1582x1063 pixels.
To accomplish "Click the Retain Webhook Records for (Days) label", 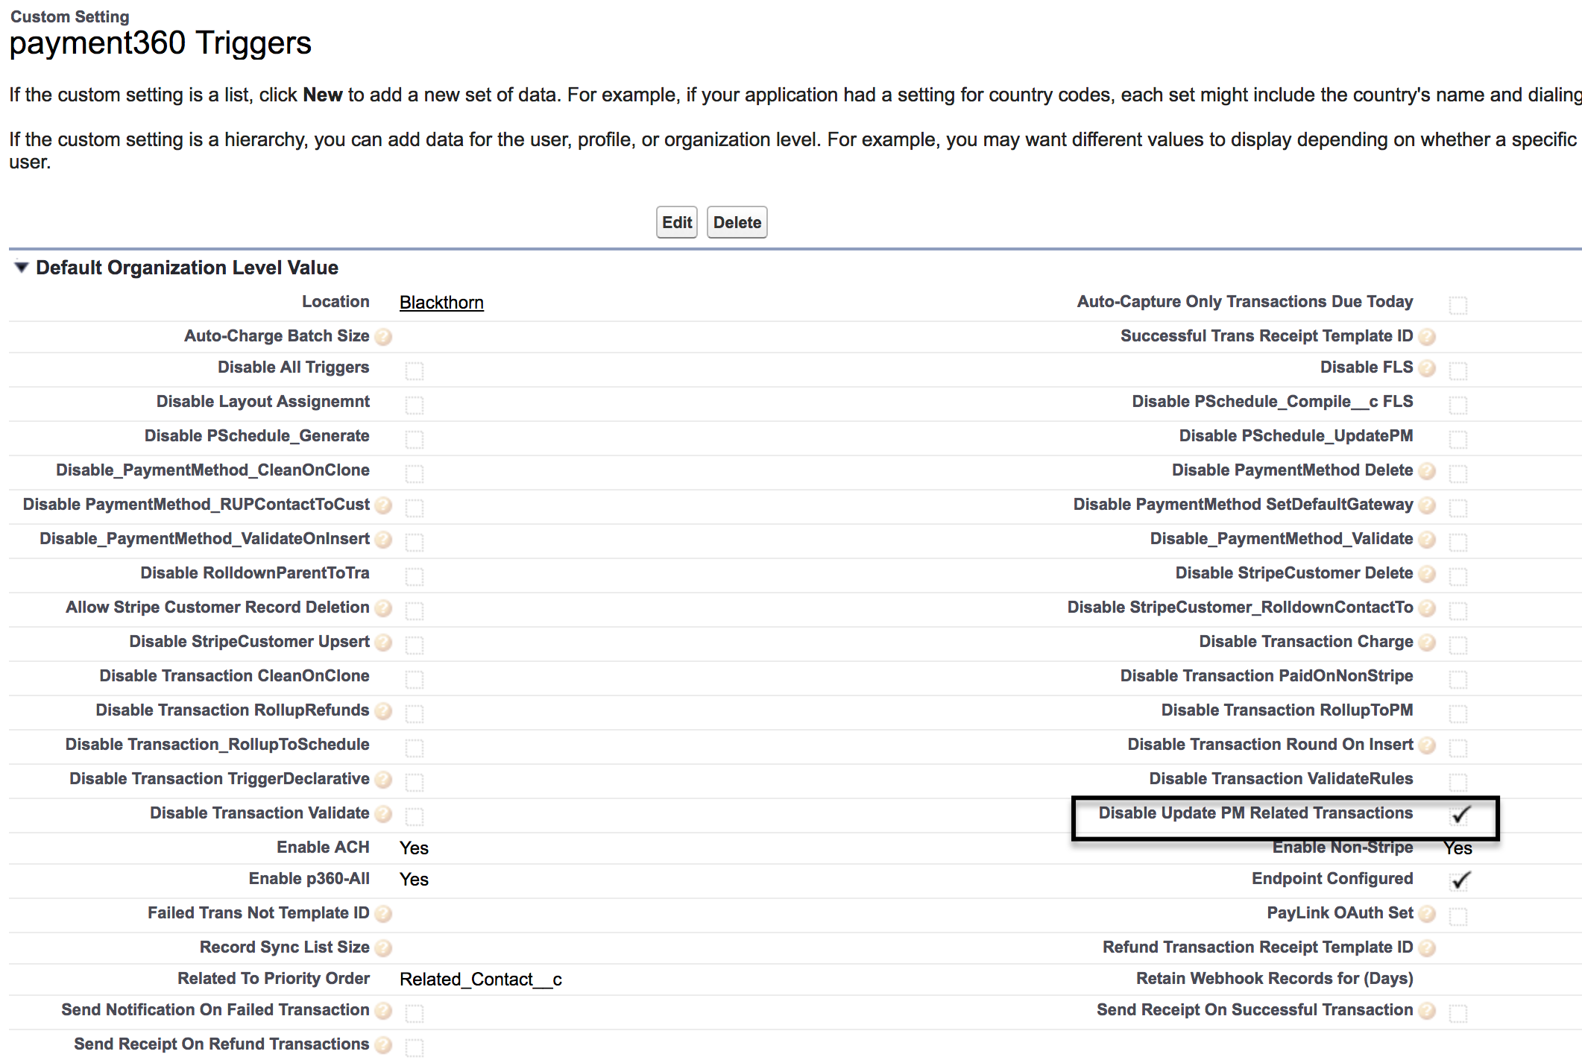I will (x=1274, y=979).
